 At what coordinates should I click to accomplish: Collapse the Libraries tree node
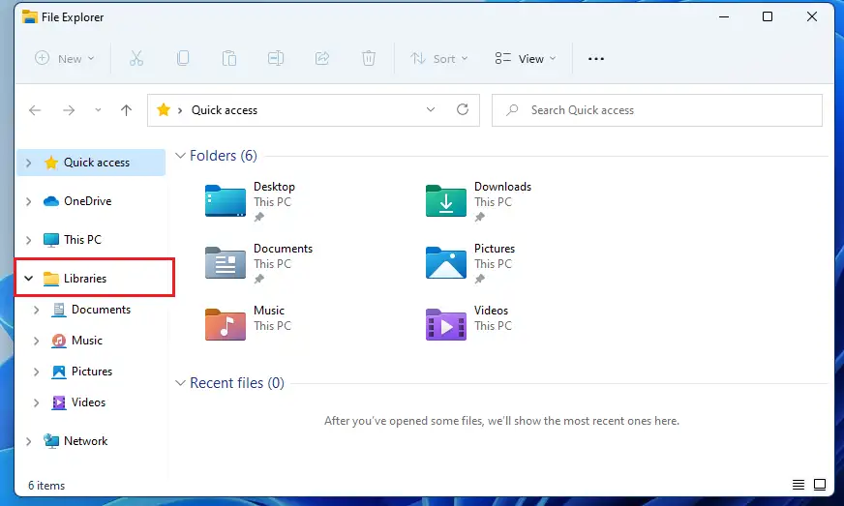28,279
